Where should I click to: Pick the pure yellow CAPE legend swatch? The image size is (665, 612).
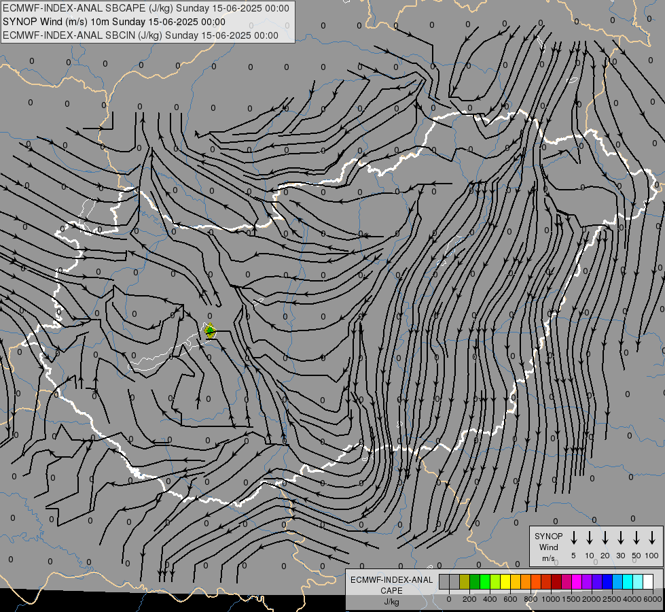pyautogui.click(x=505, y=582)
